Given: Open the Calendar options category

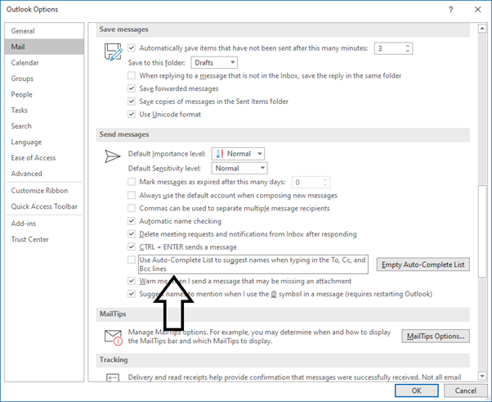Looking at the screenshot, I should click(44, 62).
